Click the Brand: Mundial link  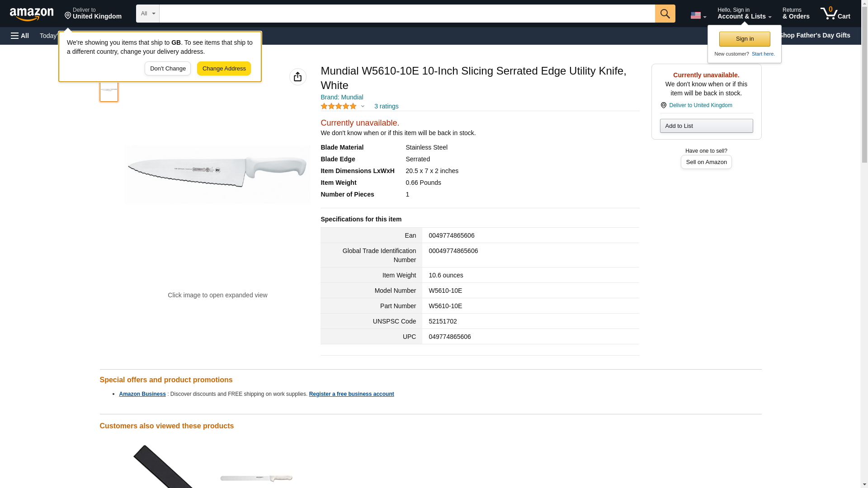pyautogui.click(x=341, y=97)
